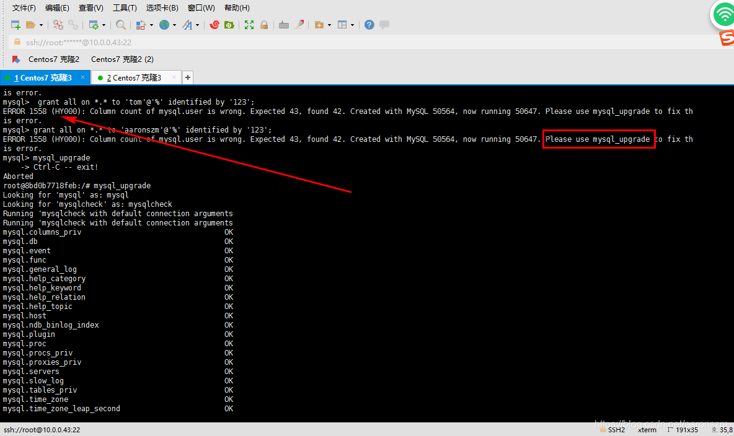734x436 pixels.
Task: Click the 191x35 terminal size entry
Action: click(687, 429)
